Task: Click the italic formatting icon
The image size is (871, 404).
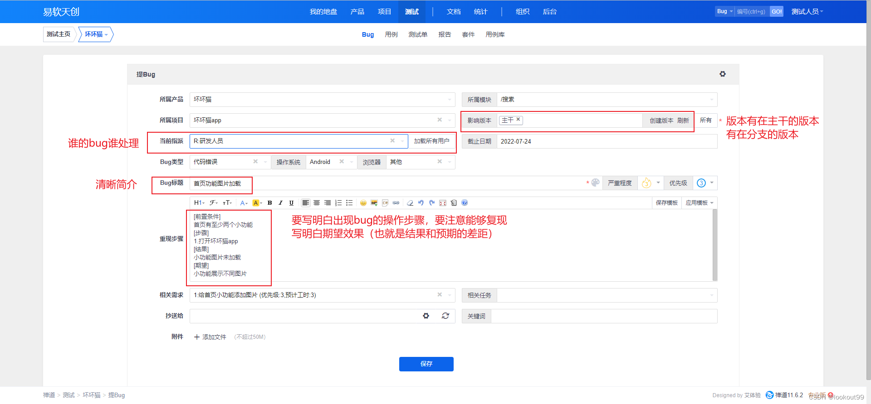Action: (280, 203)
